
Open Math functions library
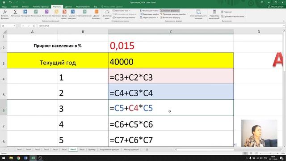click(84, 14)
